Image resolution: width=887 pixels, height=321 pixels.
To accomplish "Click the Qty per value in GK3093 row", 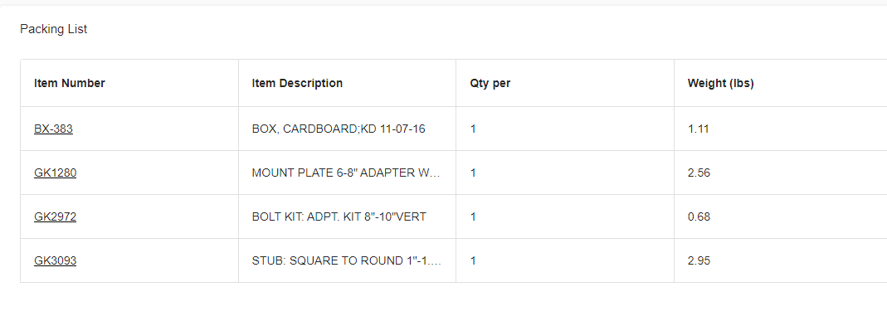I will coord(473,261).
